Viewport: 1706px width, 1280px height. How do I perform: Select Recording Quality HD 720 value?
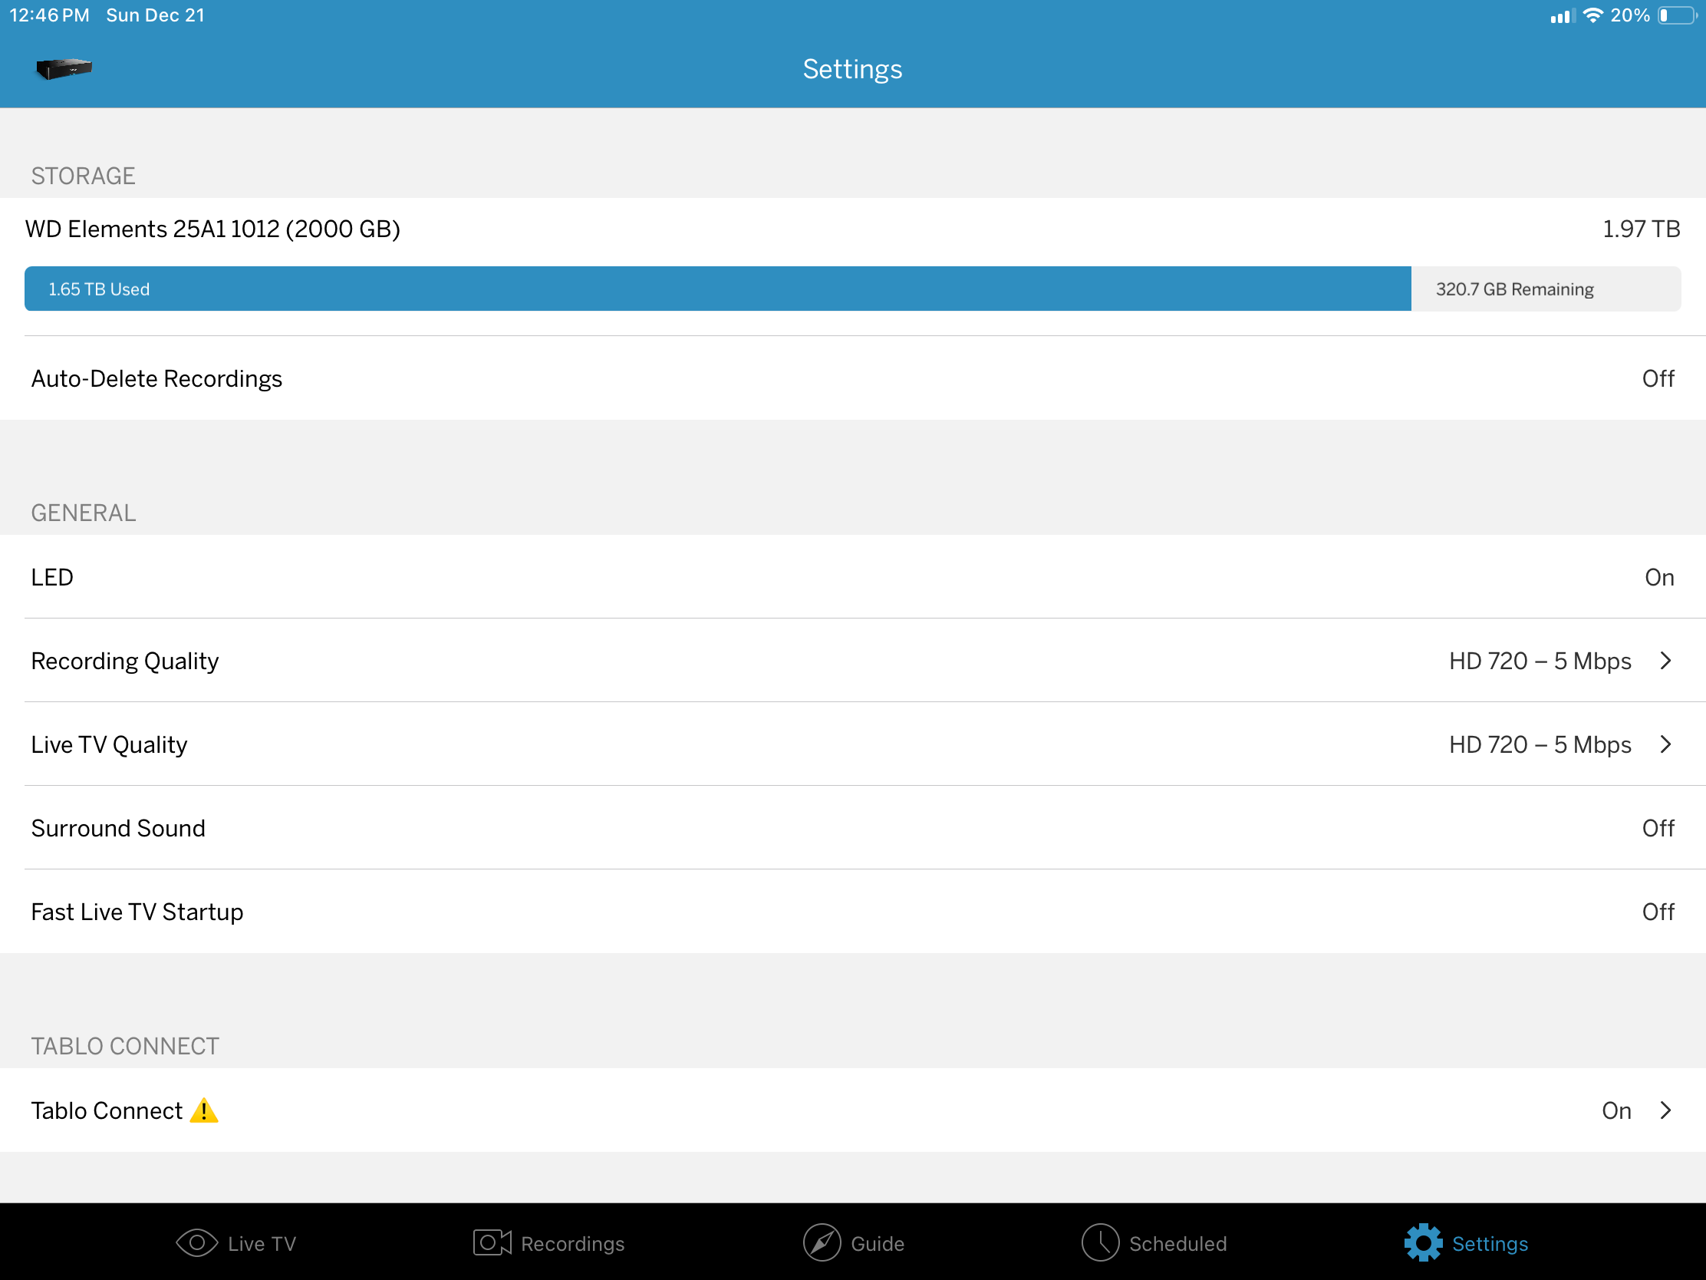point(1540,661)
